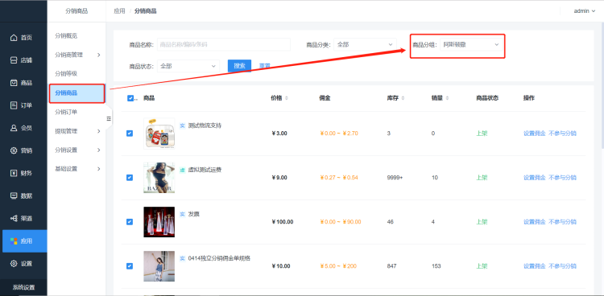Expand the 基础设置 submenu
This screenshot has width=604, height=296.
(77, 169)
